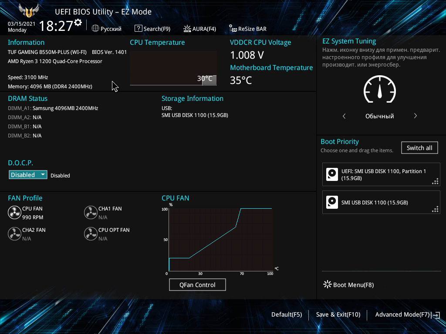Enter Advanced Mode(F7)
This screenshot has height=334, width=446.
[x=402, y=314]
